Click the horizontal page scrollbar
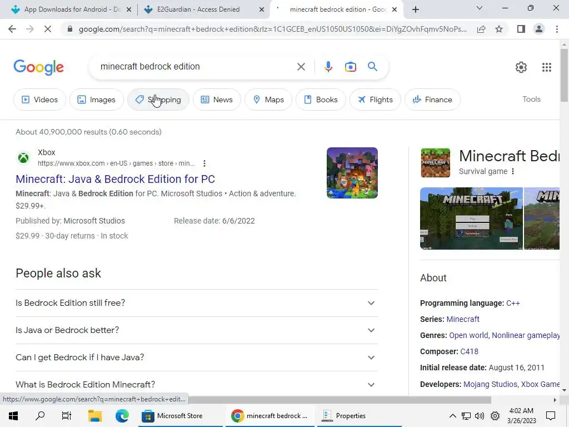The height and width of the screenshot is (427, 569). (340, 400)
